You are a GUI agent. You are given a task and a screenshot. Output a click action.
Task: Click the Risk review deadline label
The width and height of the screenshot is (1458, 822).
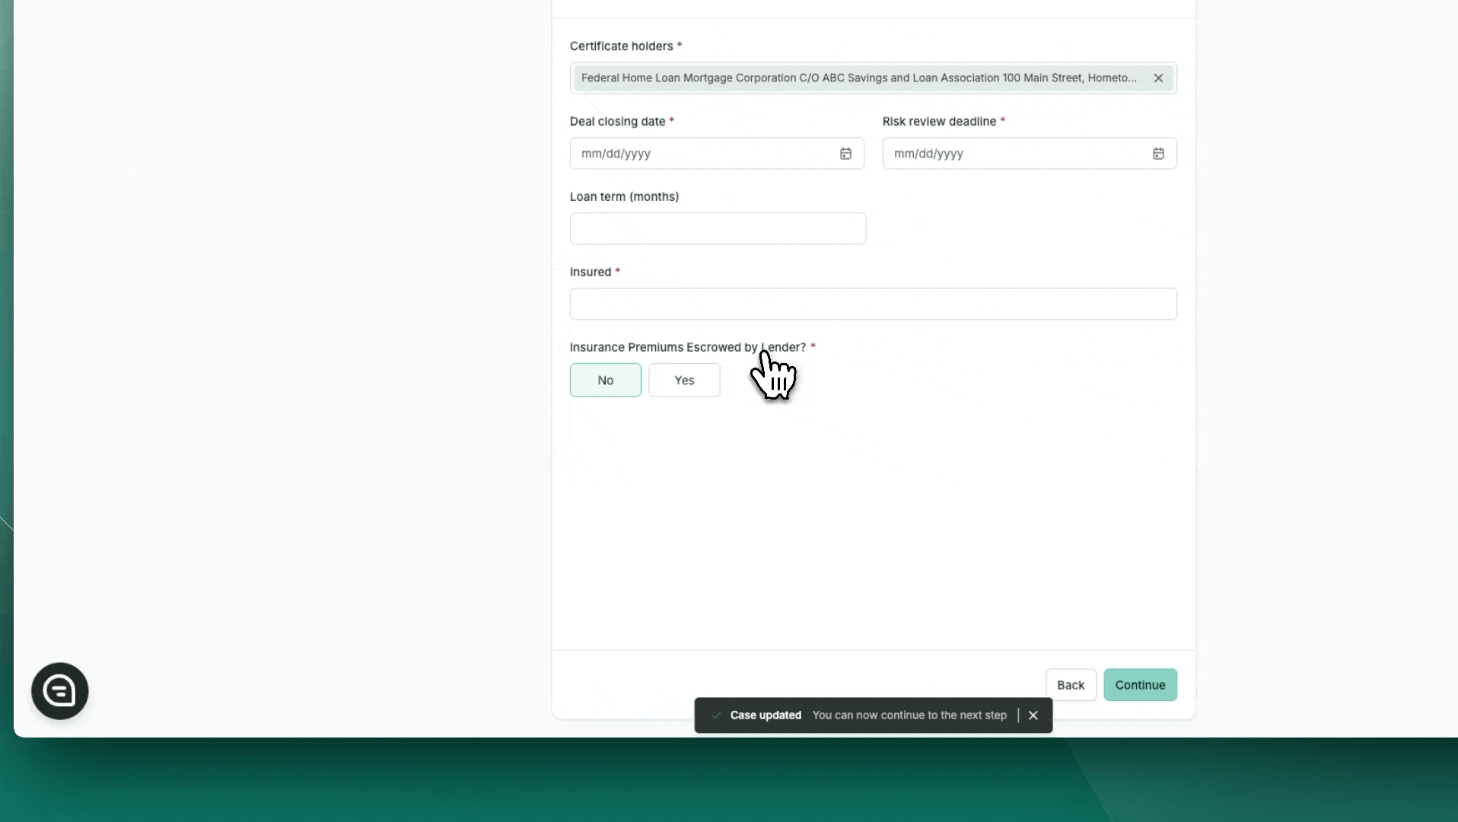[x=939, y=122]
